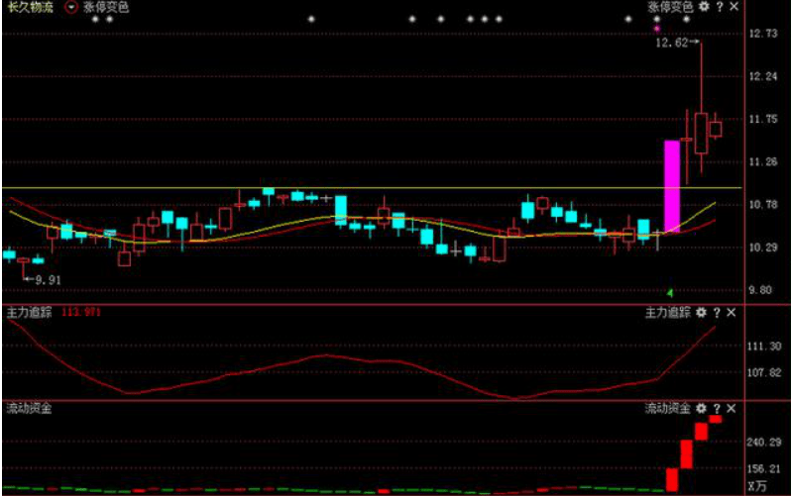Click the 12.62 high price marker
This screenshot has height=496, width=791.
coord(671,43)
